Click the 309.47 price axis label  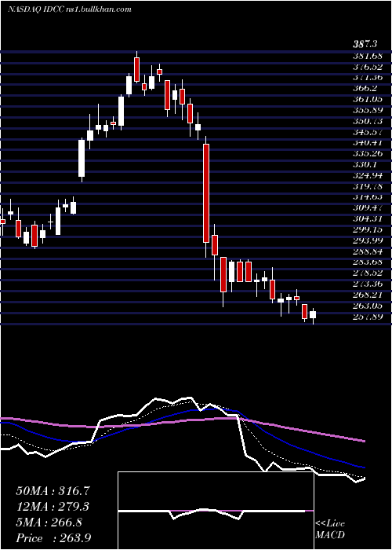click(368, 208)
